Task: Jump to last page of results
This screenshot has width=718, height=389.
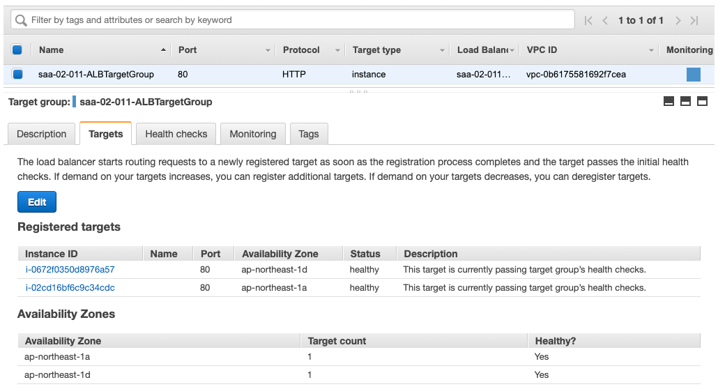Action: point(694,20)
